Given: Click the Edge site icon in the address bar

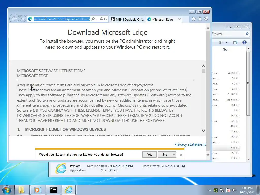Looking at the screenshot, I should tap(30, 19).
